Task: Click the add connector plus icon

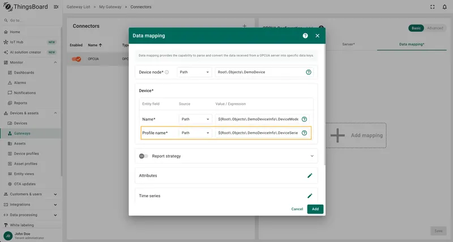Action: point(245,26)
